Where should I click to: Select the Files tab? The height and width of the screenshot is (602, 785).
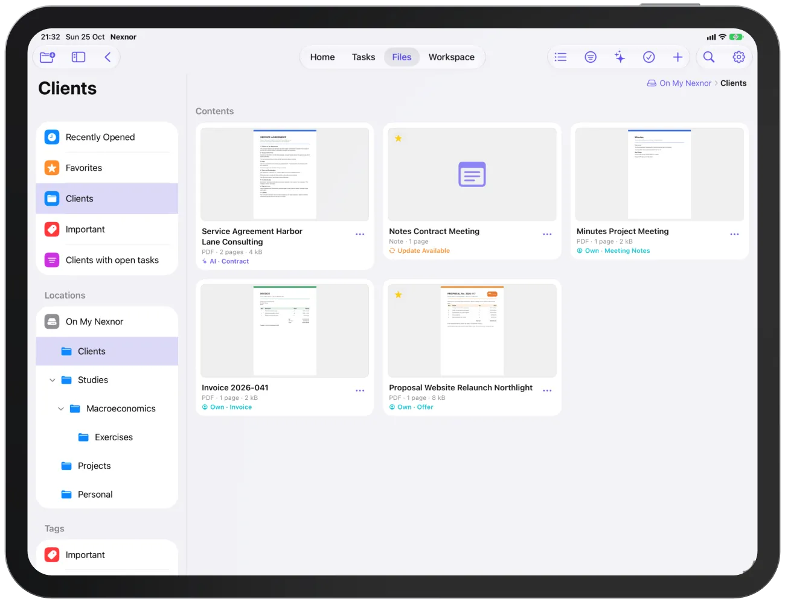(x=402, y=57)
